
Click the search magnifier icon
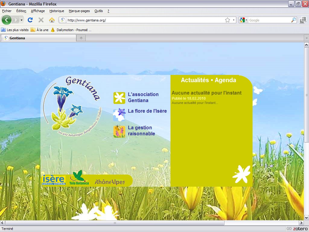(293, 20)
